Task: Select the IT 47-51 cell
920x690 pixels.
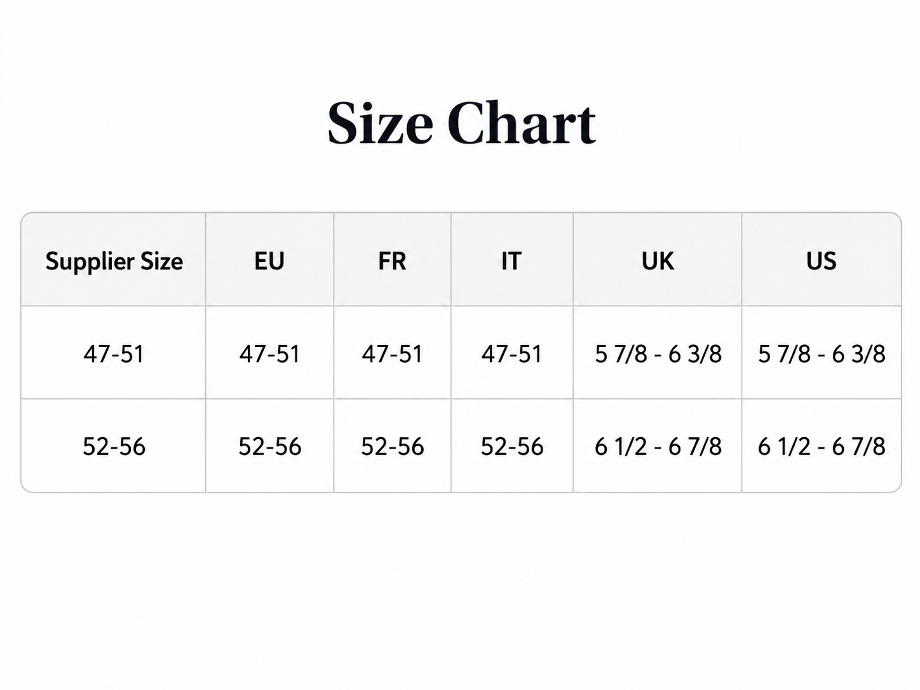Action: [x=512, y=353]
